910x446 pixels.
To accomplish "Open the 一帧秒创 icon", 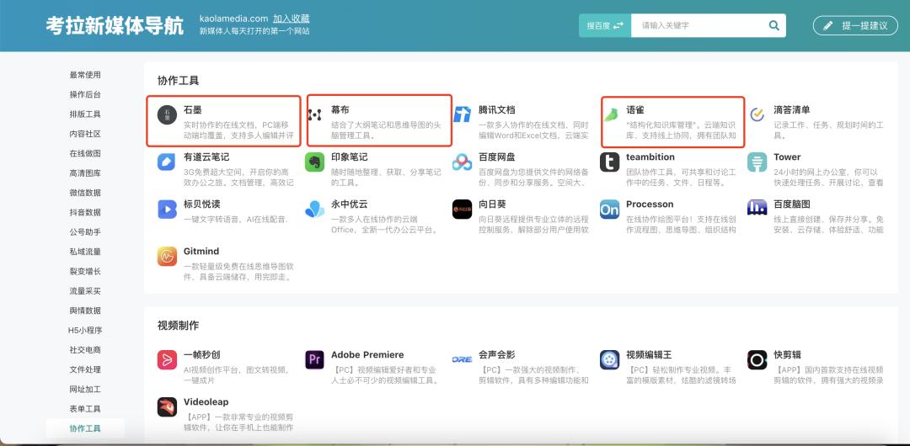I will [167, 359].
